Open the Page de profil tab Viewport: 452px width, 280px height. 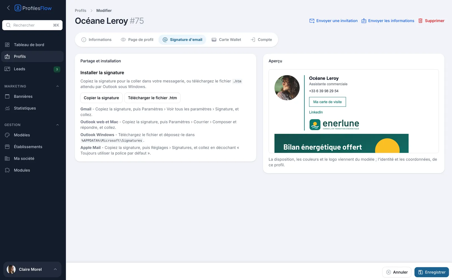coord(137,40)
